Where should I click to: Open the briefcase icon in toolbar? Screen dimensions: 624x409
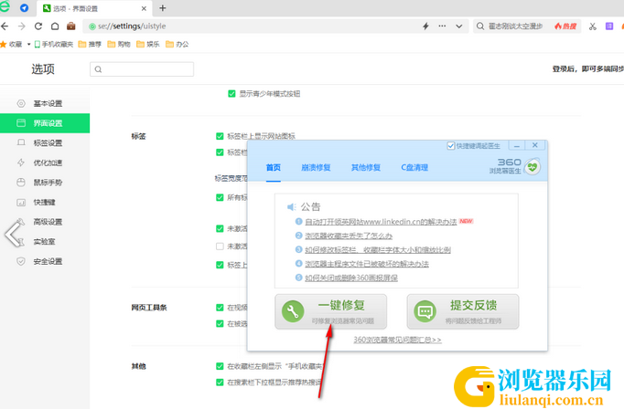(71, 26)
